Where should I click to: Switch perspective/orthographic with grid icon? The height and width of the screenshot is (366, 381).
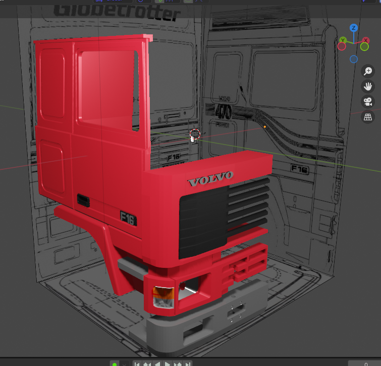[x=368, y=117]
